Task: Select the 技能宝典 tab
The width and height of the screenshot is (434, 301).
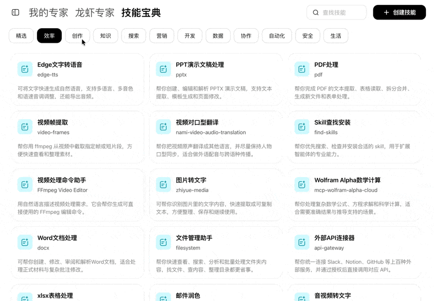Action: (141, 12)
